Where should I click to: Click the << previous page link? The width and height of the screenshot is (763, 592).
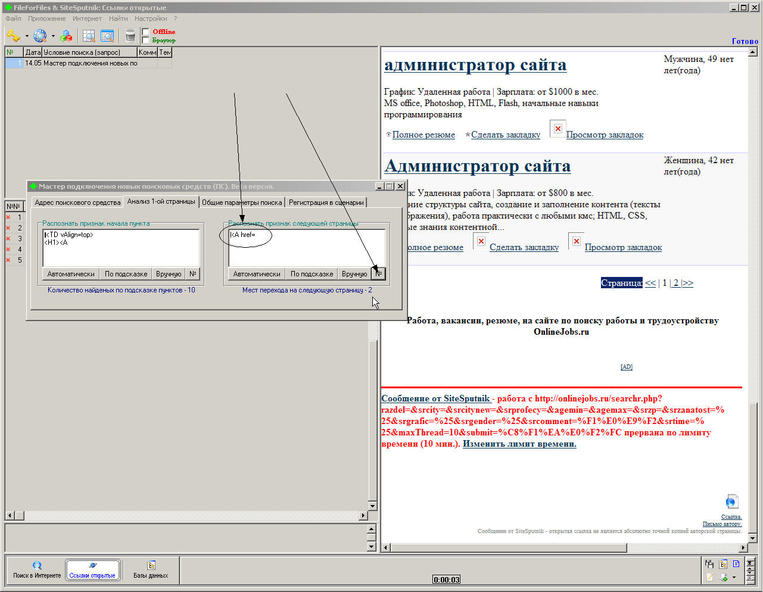(650, 283)
